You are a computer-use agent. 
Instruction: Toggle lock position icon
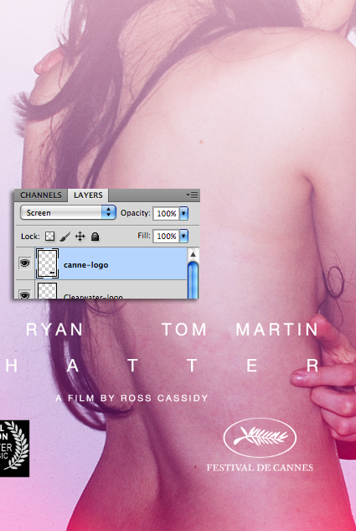tap(80, 236)
